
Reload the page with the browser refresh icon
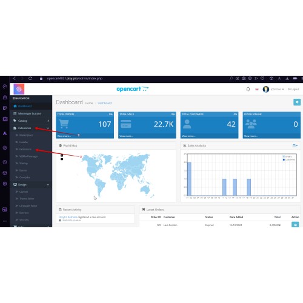(30, 78)
